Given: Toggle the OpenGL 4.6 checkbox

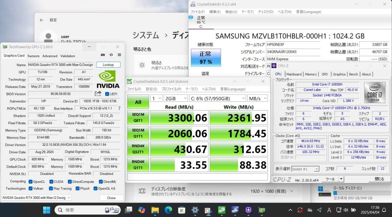Looking at the screenshot, I should pyautogui.click(x=95, y=188).
